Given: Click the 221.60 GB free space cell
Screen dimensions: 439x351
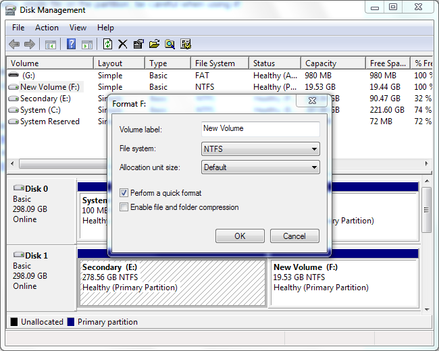Looking at the screenshot, I should pyautogui.click(x=387, y=110).
